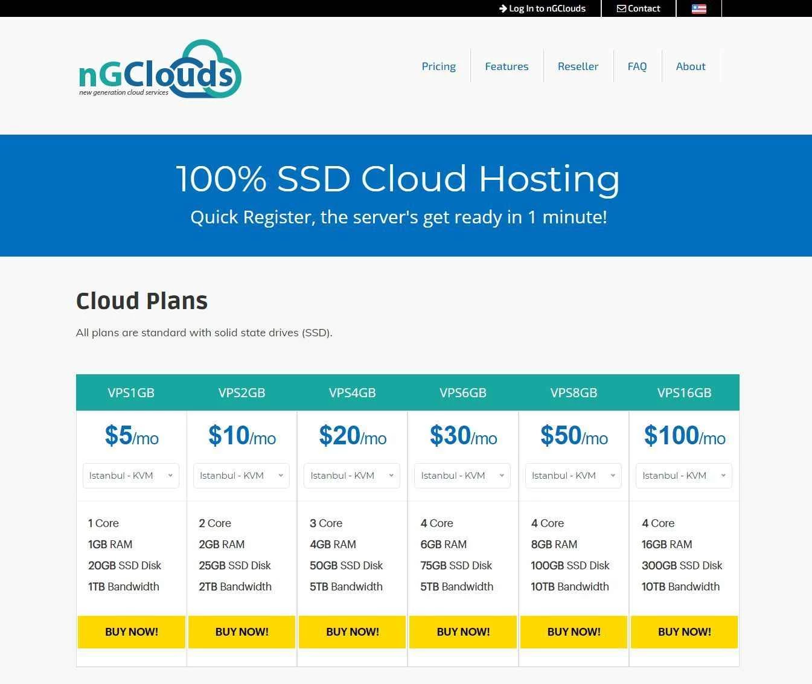Change the datacenter dropdown under VPS8GB

[573, 475]
